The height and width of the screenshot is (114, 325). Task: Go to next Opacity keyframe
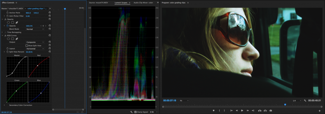coord(46,26)
